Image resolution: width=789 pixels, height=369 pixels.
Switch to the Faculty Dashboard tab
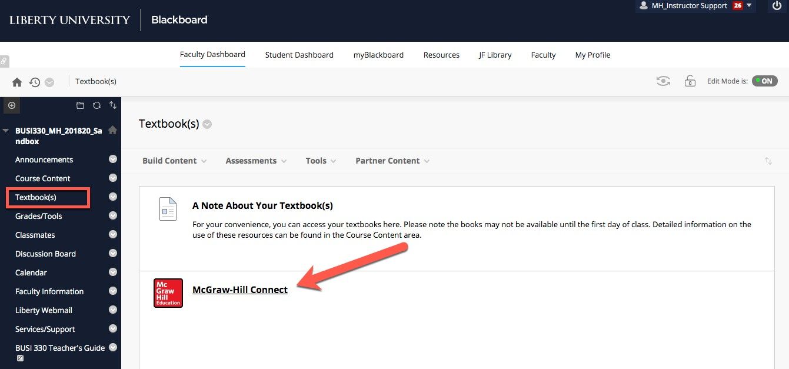212,55
